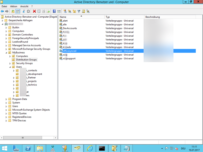Viewport: 203px width, 152px height.
Task: Show hidden tray icons arrow
Action: coord(162,148)
